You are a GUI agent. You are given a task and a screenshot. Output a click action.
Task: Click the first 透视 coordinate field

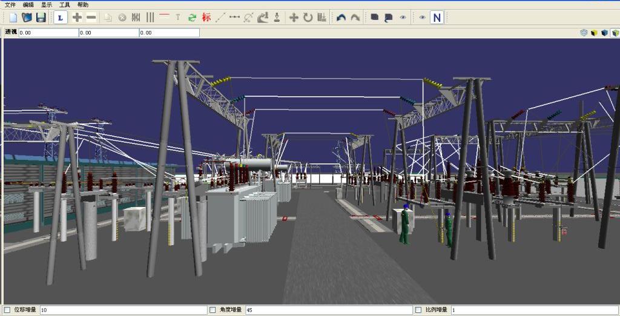pos(48,33)
